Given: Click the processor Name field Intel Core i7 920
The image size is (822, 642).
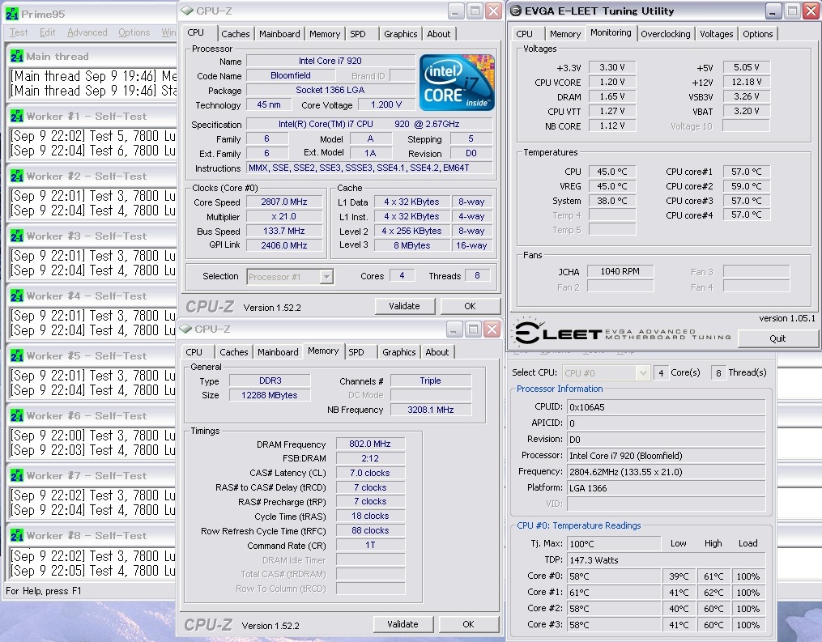Looking at the screenshot, I should point(330,61).
